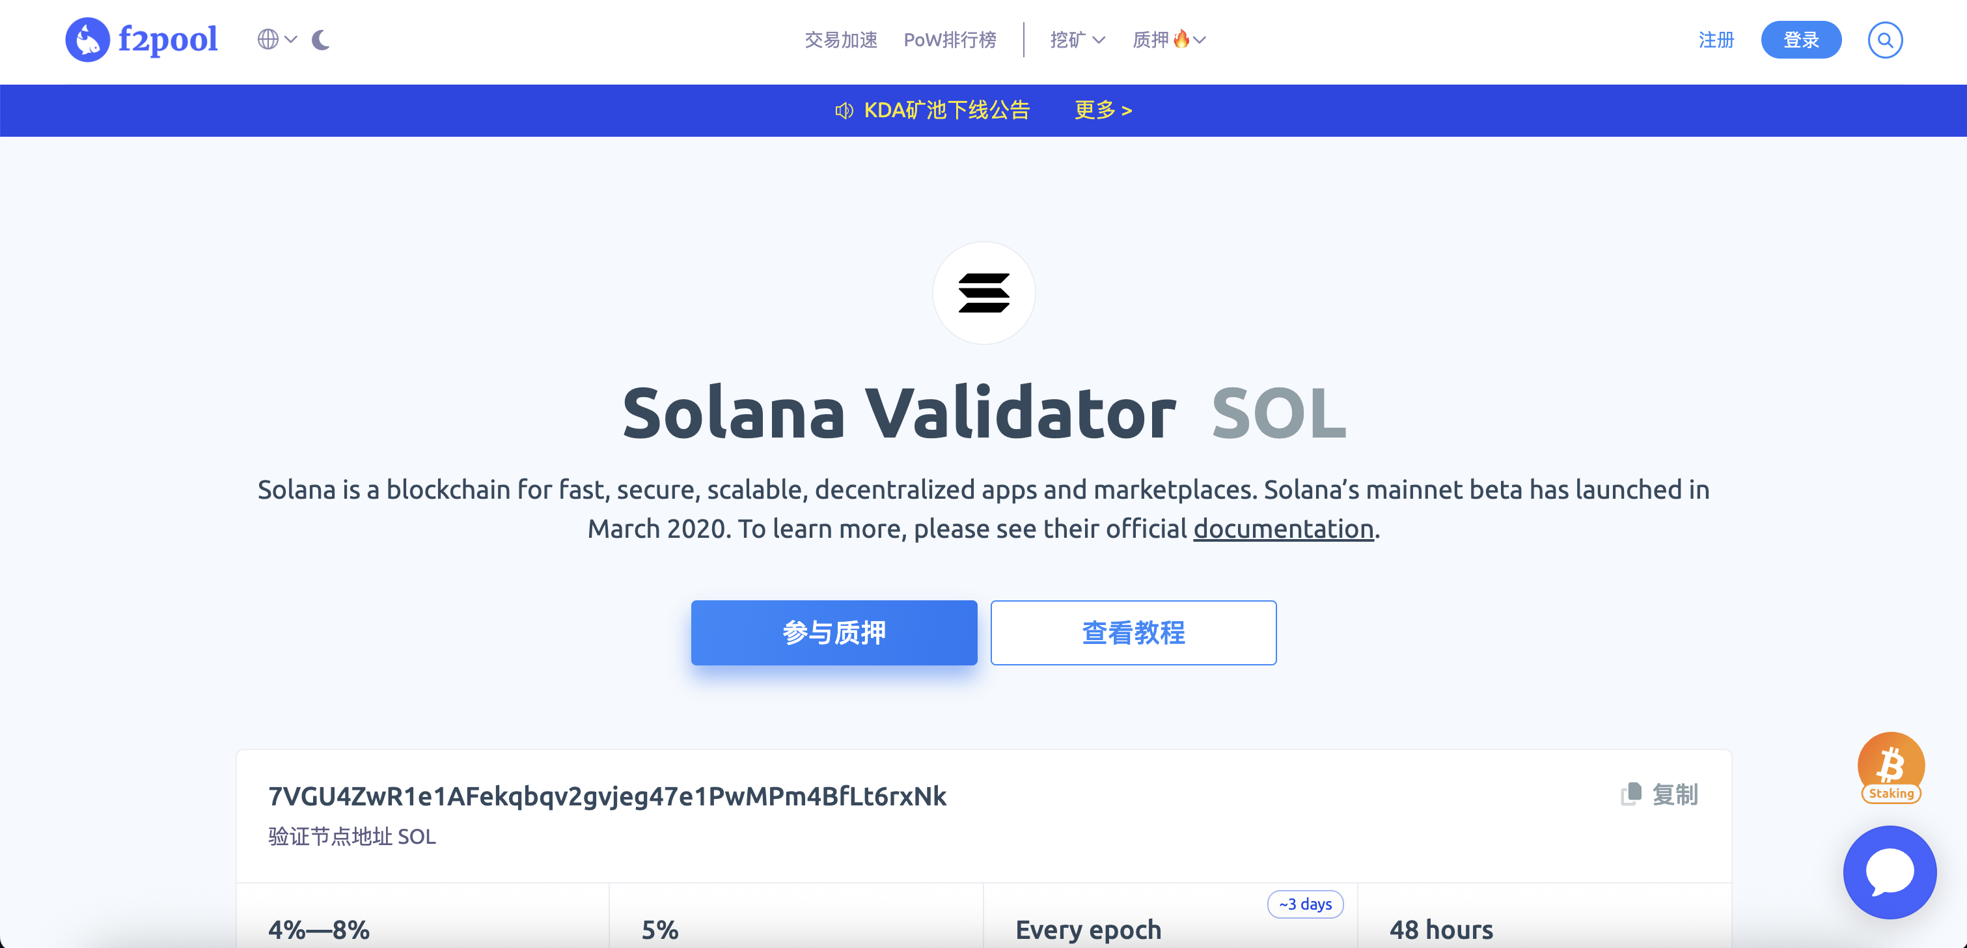Open the search magnifier icon
1967x948 pixels.
[1884, 40]
